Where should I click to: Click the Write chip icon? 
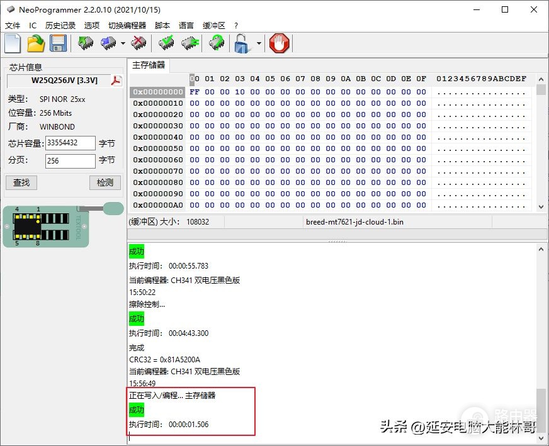pos(108,43)
